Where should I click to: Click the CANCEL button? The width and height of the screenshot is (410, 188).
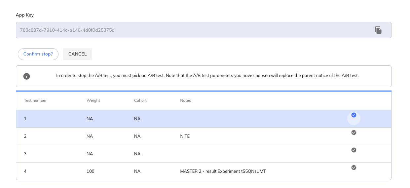[x=77, y=54]
